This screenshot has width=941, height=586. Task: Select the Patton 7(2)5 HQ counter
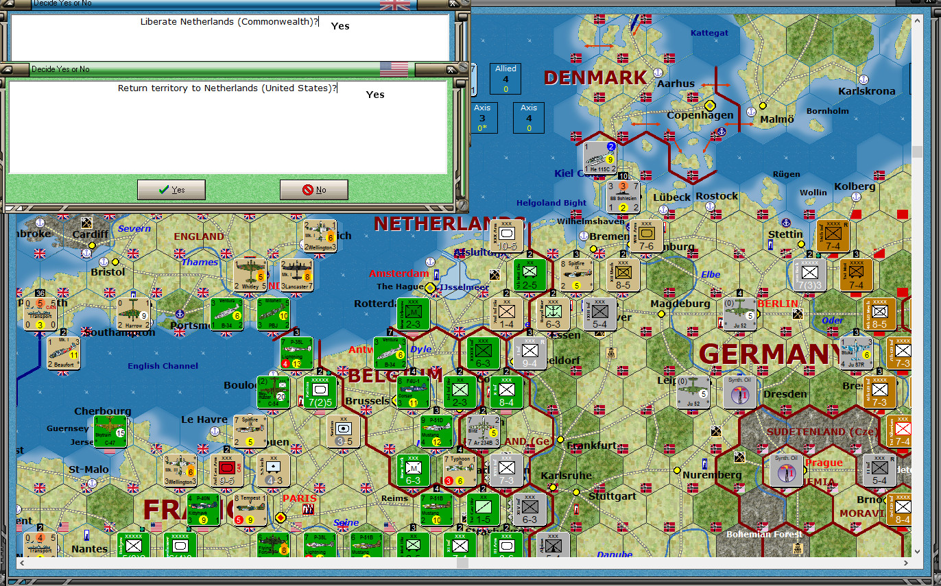320,393
